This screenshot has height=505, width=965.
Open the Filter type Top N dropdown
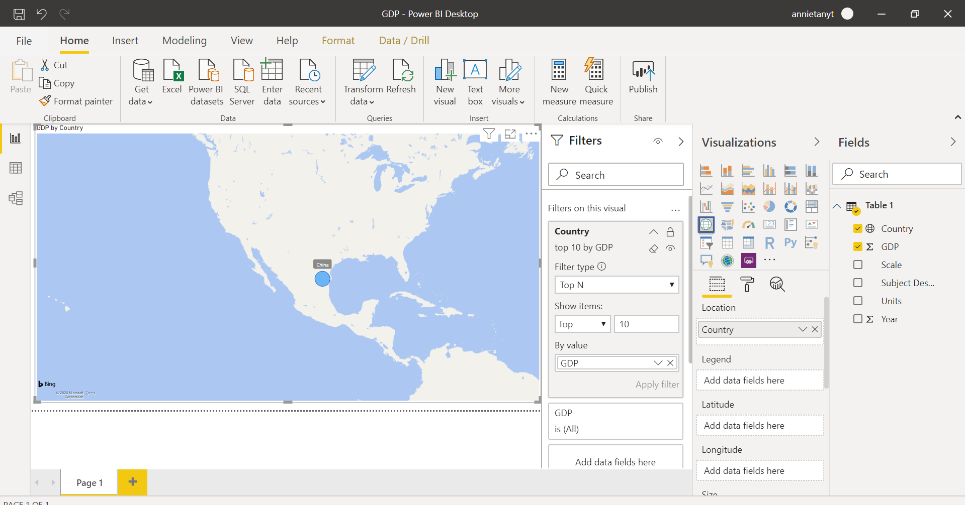pos(617,285)
